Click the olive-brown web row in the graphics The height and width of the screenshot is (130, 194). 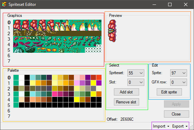click(57, 33)
